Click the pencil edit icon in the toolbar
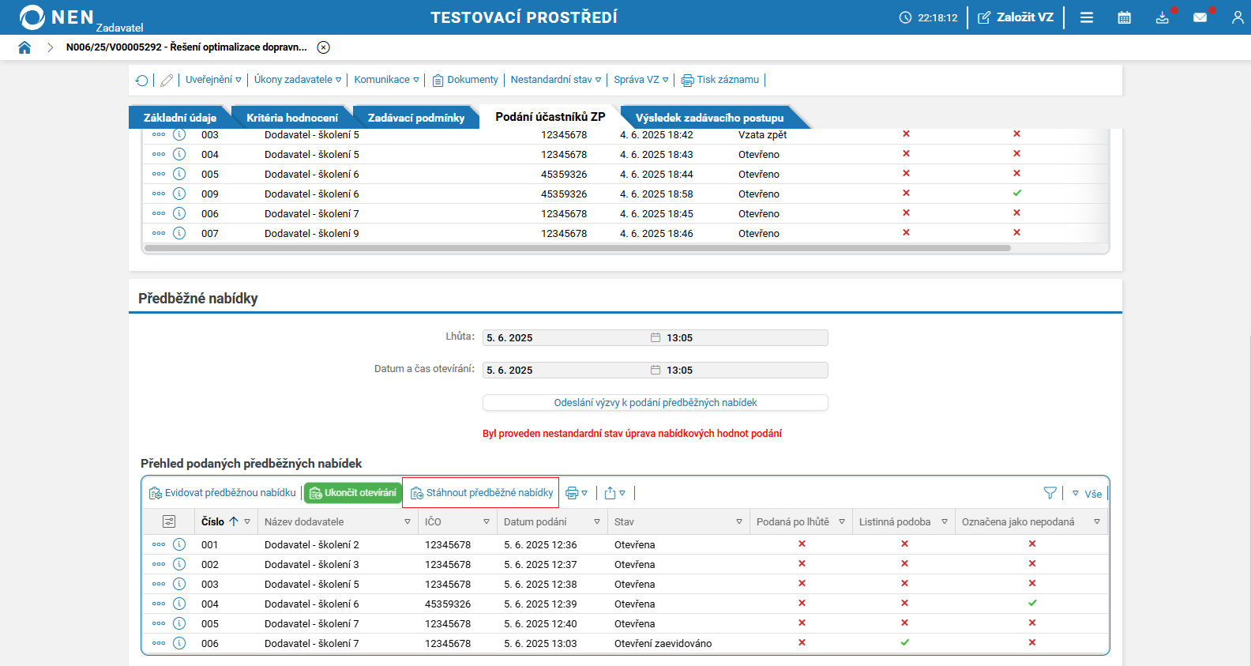Screen dimensions: 1251x666 (x=167, y=80)
